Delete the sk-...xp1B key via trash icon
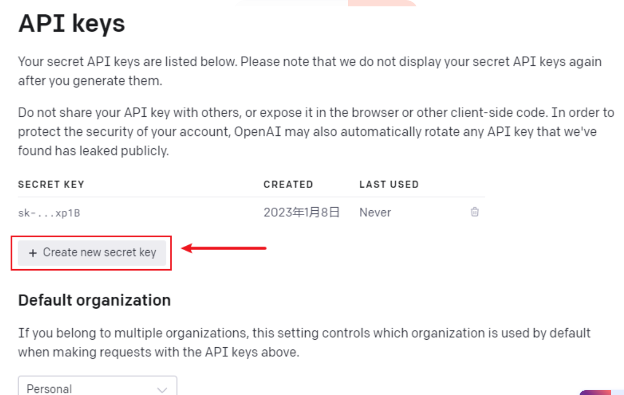 click(x=474, y=212)
